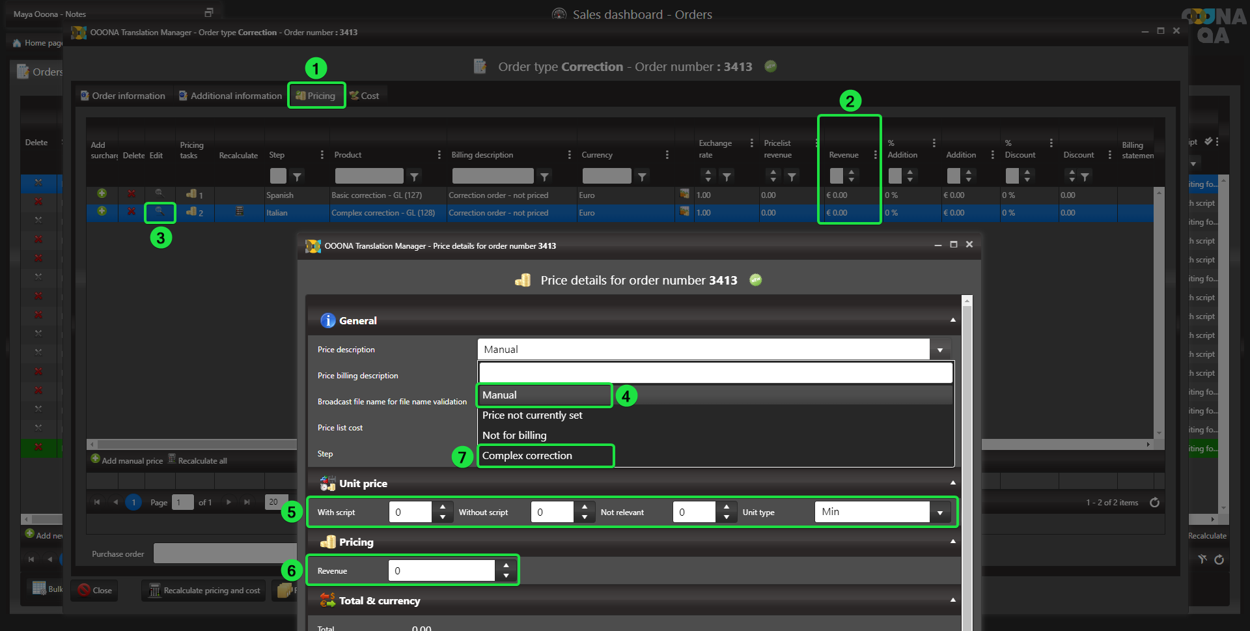Click the With script input field
Viewport: 1250px width, 631px height.
point(410,512)
